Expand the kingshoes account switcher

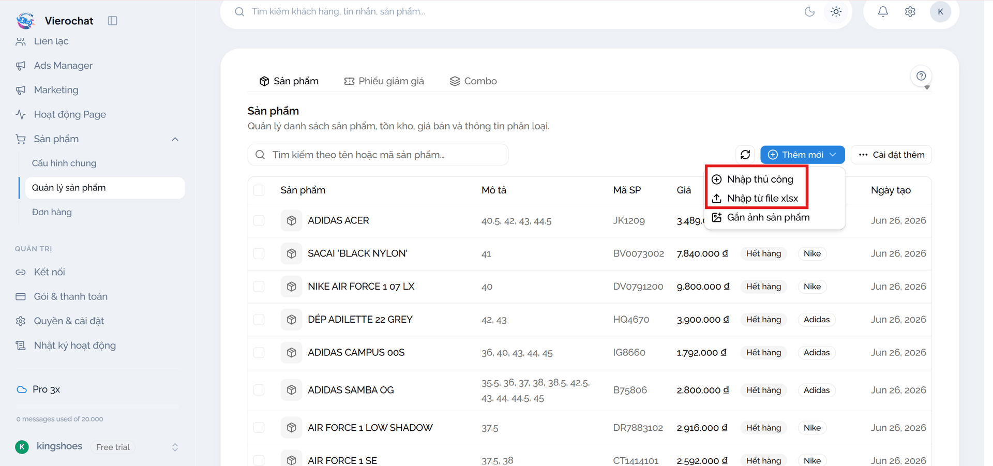coord(175,447)
